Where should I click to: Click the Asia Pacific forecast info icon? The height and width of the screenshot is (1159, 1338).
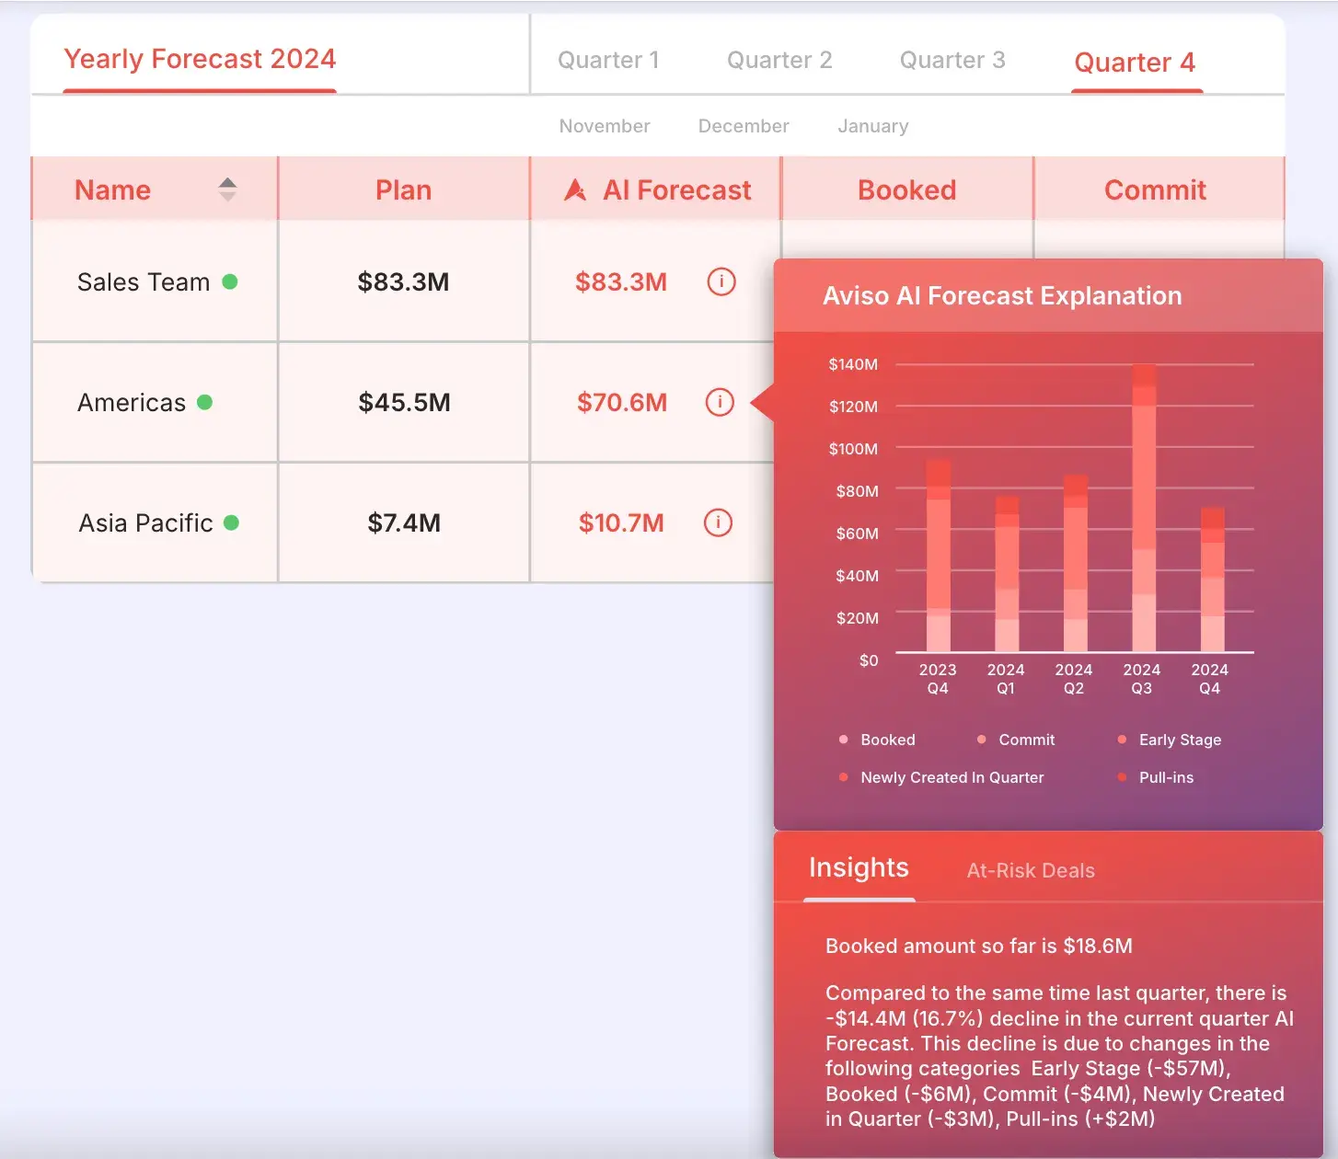[x=718, y=522]
